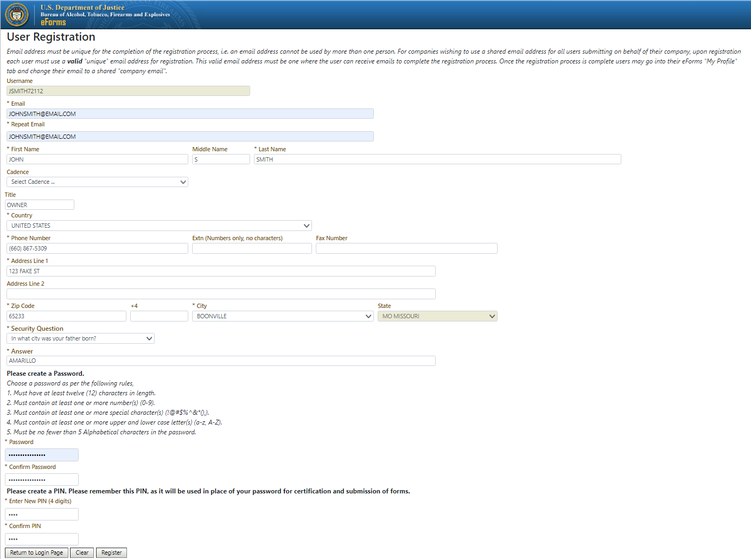The image size is (751, 559).
Task: Click the Register button
Action: point(111,552)
